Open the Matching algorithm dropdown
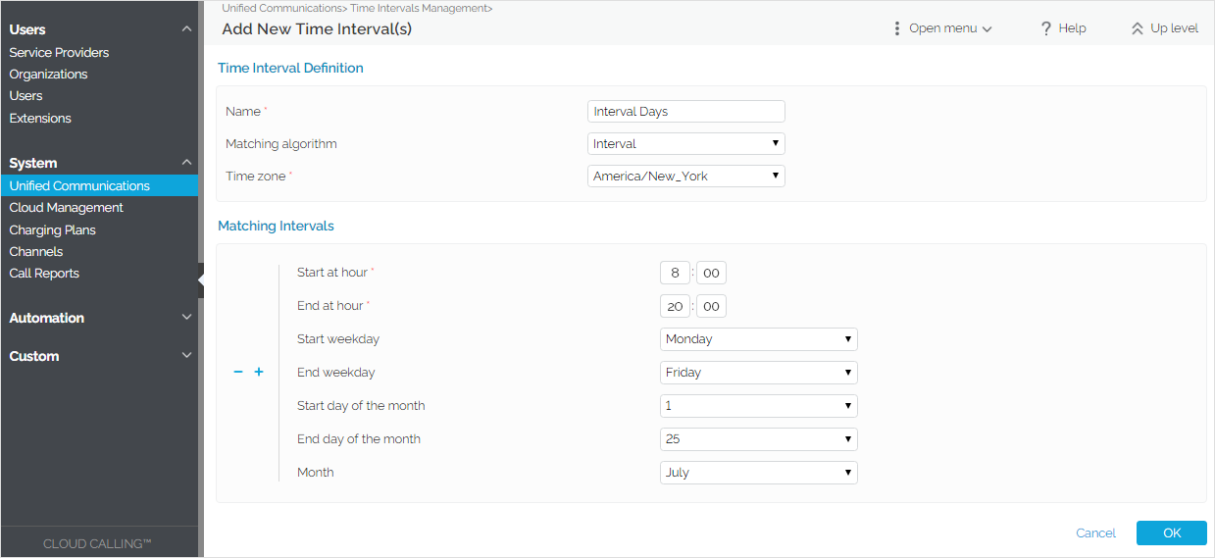 coord(686,144)
